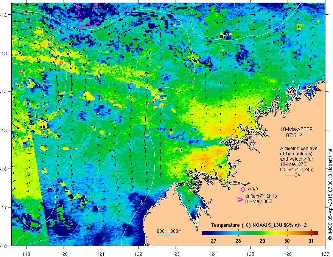Click the magenta Argo circle legend symbol

pyautogui.click(x=243, y=189)
